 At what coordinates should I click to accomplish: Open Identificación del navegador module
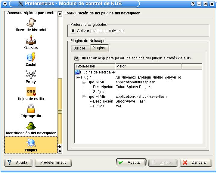click(31, 126)
